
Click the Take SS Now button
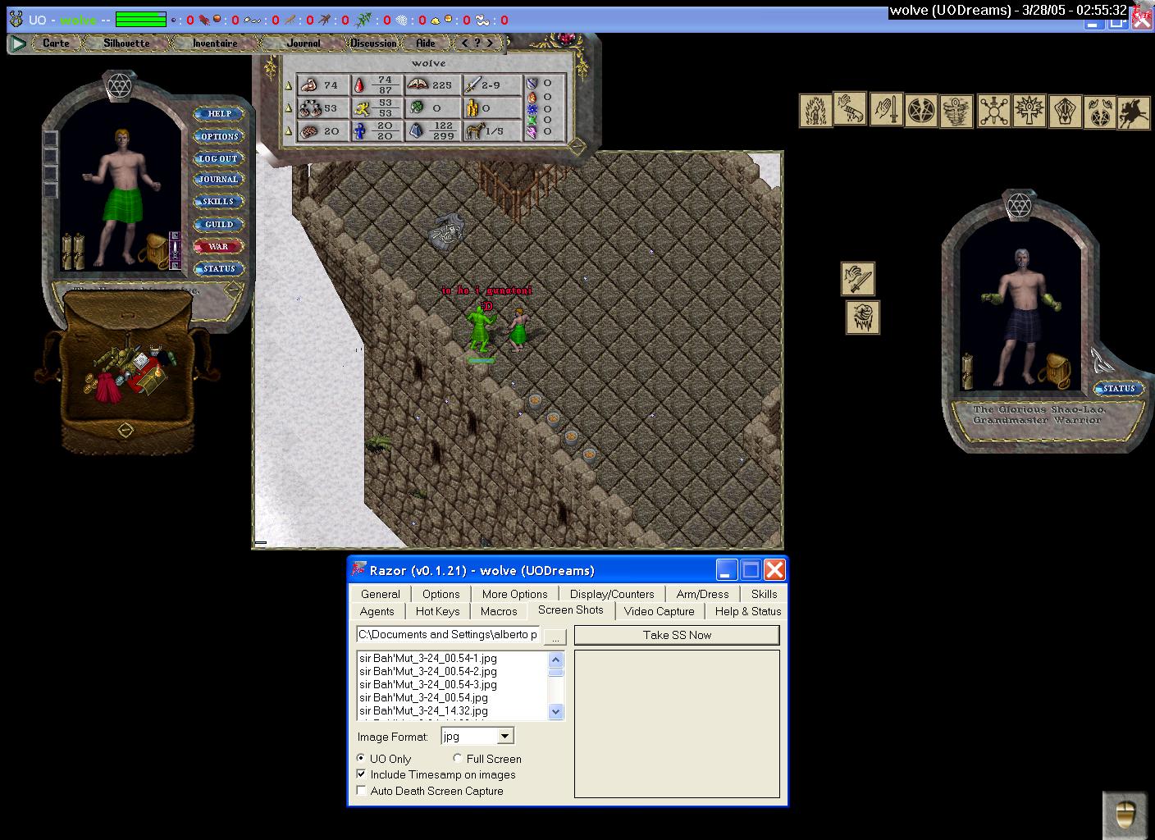coord(677,635)
